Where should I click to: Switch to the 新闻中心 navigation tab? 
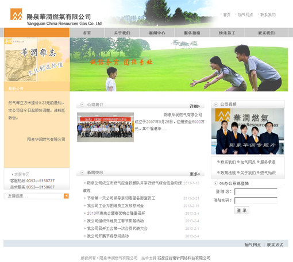(157, 33)
